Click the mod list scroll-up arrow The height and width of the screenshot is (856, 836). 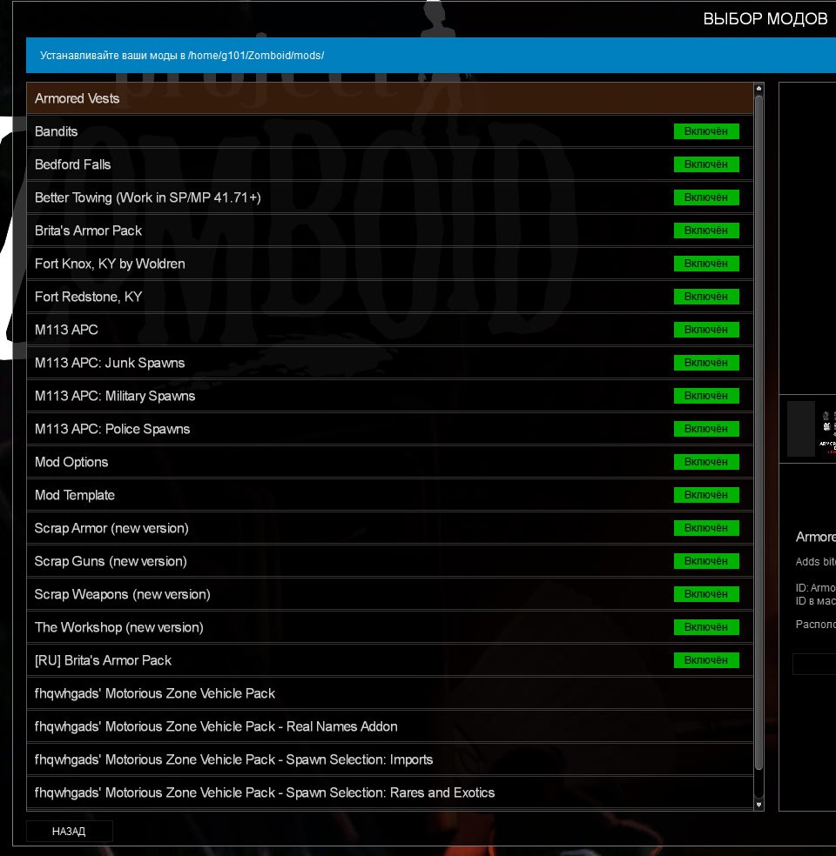[x=759, y=88]
